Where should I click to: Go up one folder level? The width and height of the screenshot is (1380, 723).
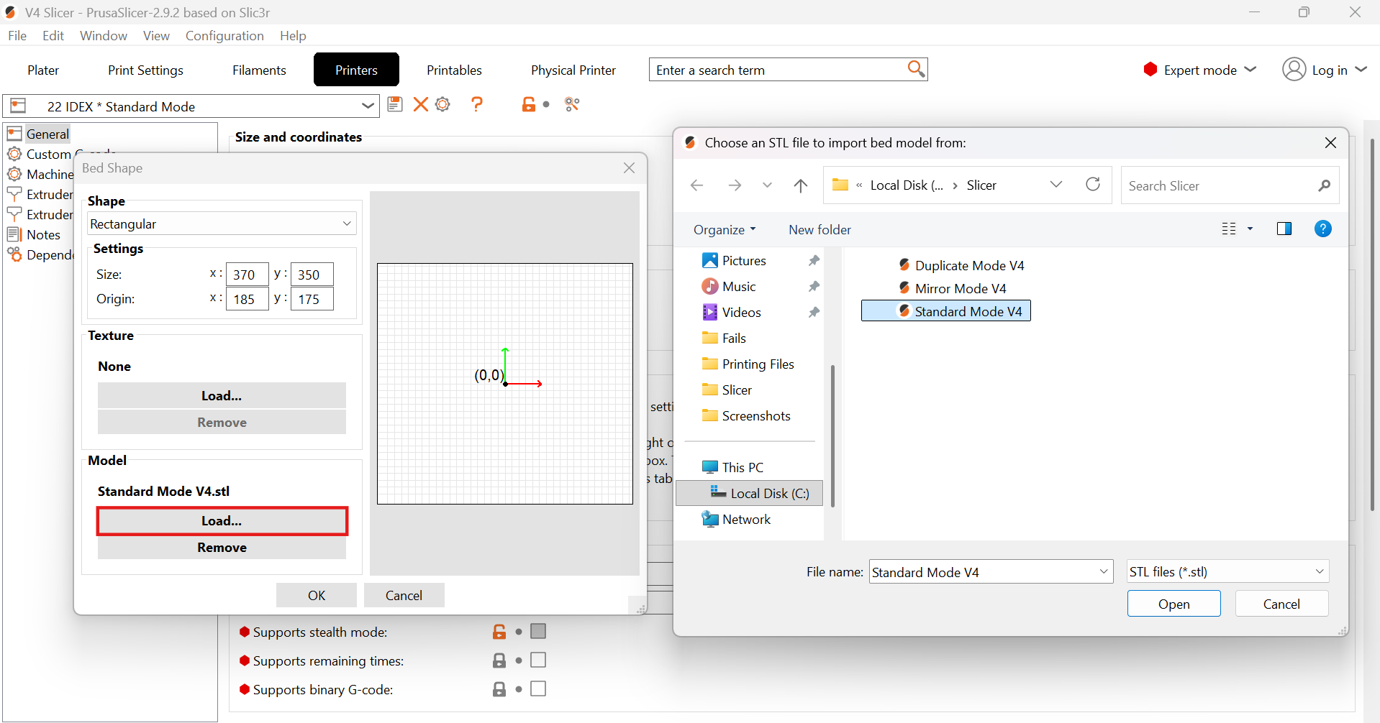pos(801,185)
